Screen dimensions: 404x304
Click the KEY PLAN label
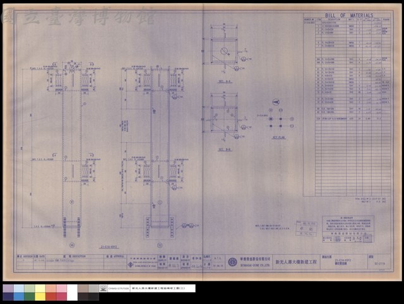pos(279,137)
